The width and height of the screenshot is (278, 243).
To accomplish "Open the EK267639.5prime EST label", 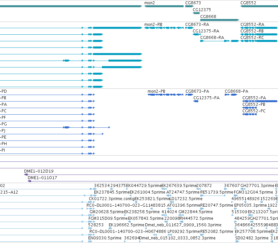I will (x=179, y=186).
